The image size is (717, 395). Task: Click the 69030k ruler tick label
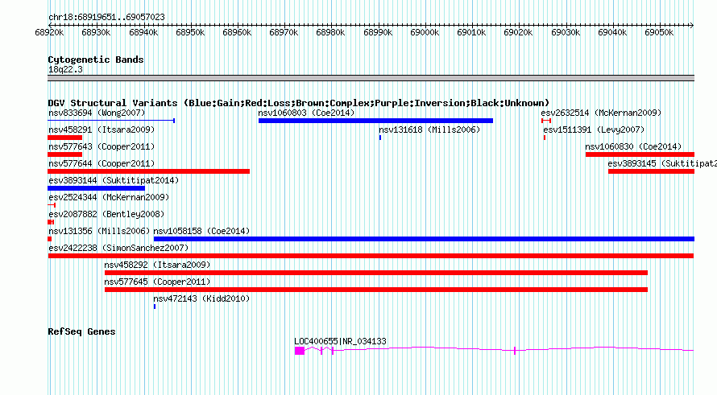click(566, 32)
